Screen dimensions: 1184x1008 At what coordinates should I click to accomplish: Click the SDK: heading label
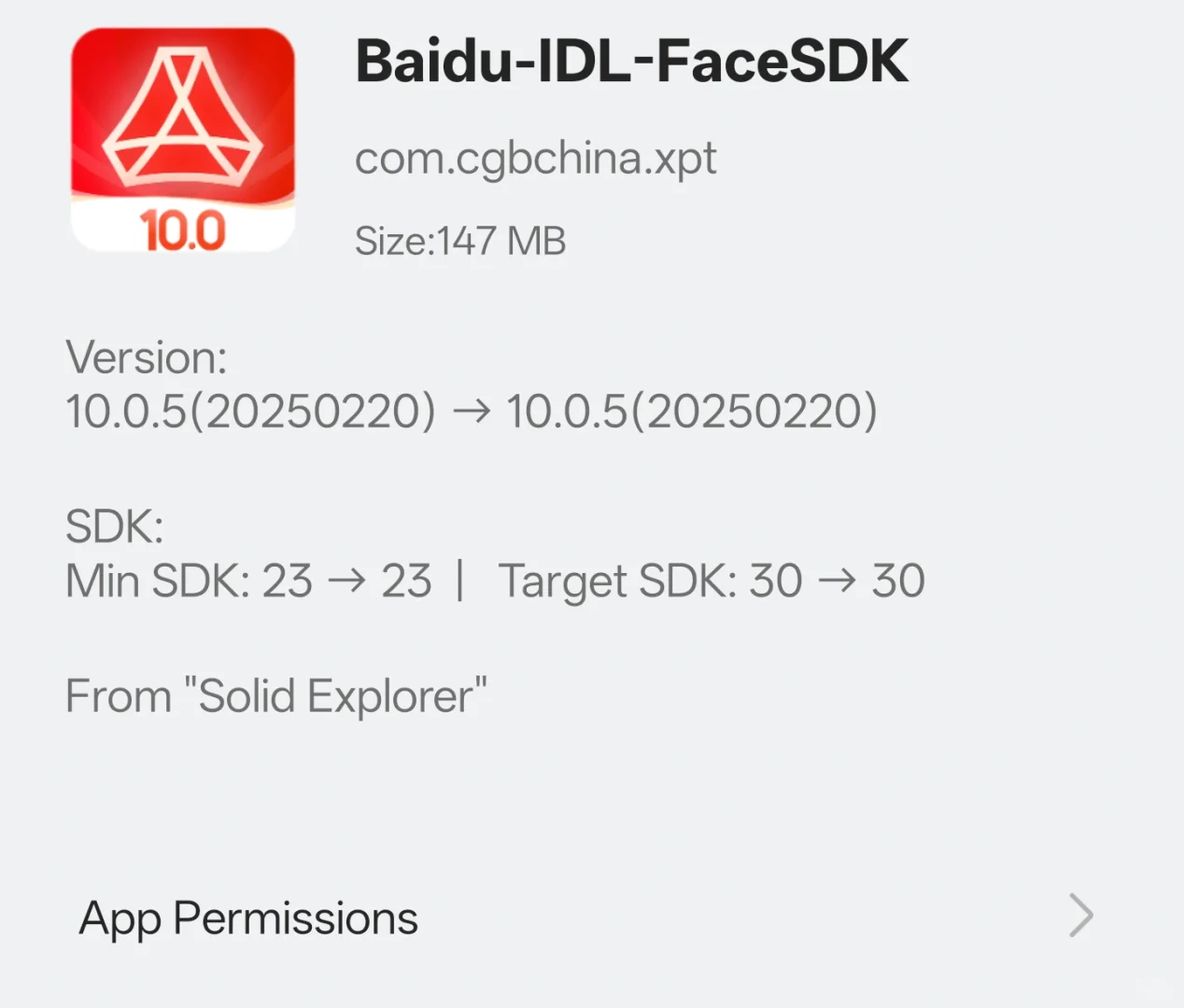point(114,527)
